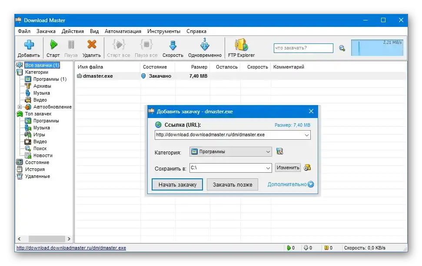Viewport: 422px width, 266px height.
Task: Select Программы under Топ закачек
Action: [x=46, y=121]
